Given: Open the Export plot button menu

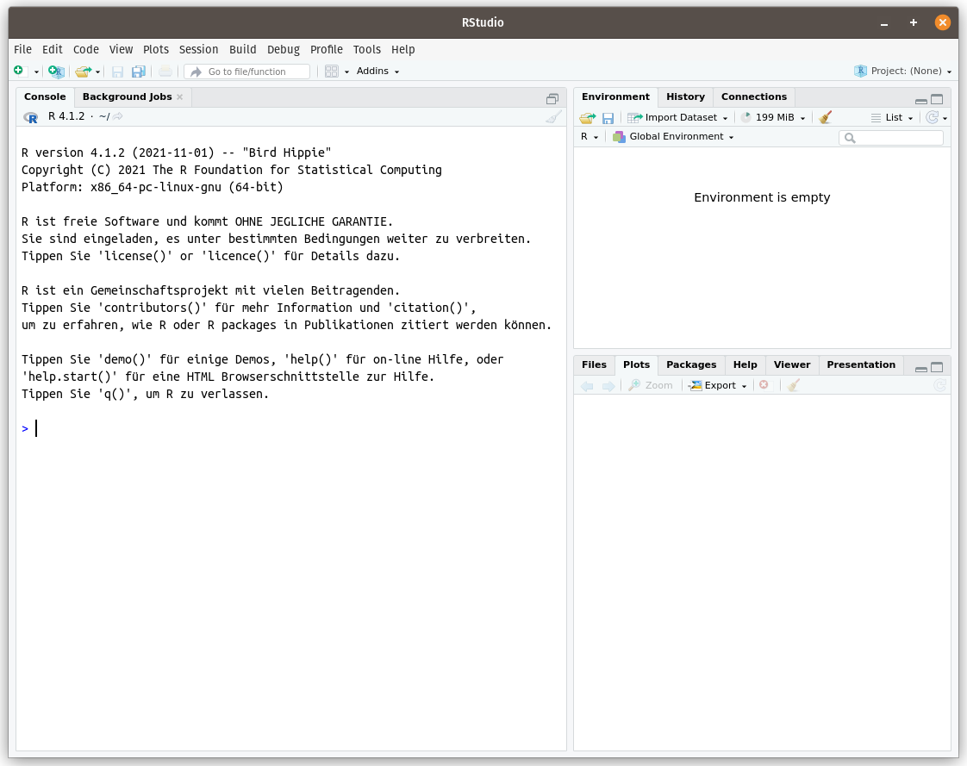Looking at the screenshot, I should pos(719,386).
